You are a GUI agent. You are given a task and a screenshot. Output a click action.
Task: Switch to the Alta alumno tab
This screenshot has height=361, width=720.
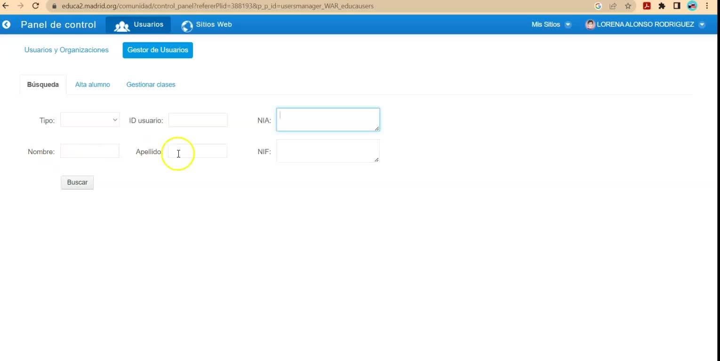[x=93, y=85]
